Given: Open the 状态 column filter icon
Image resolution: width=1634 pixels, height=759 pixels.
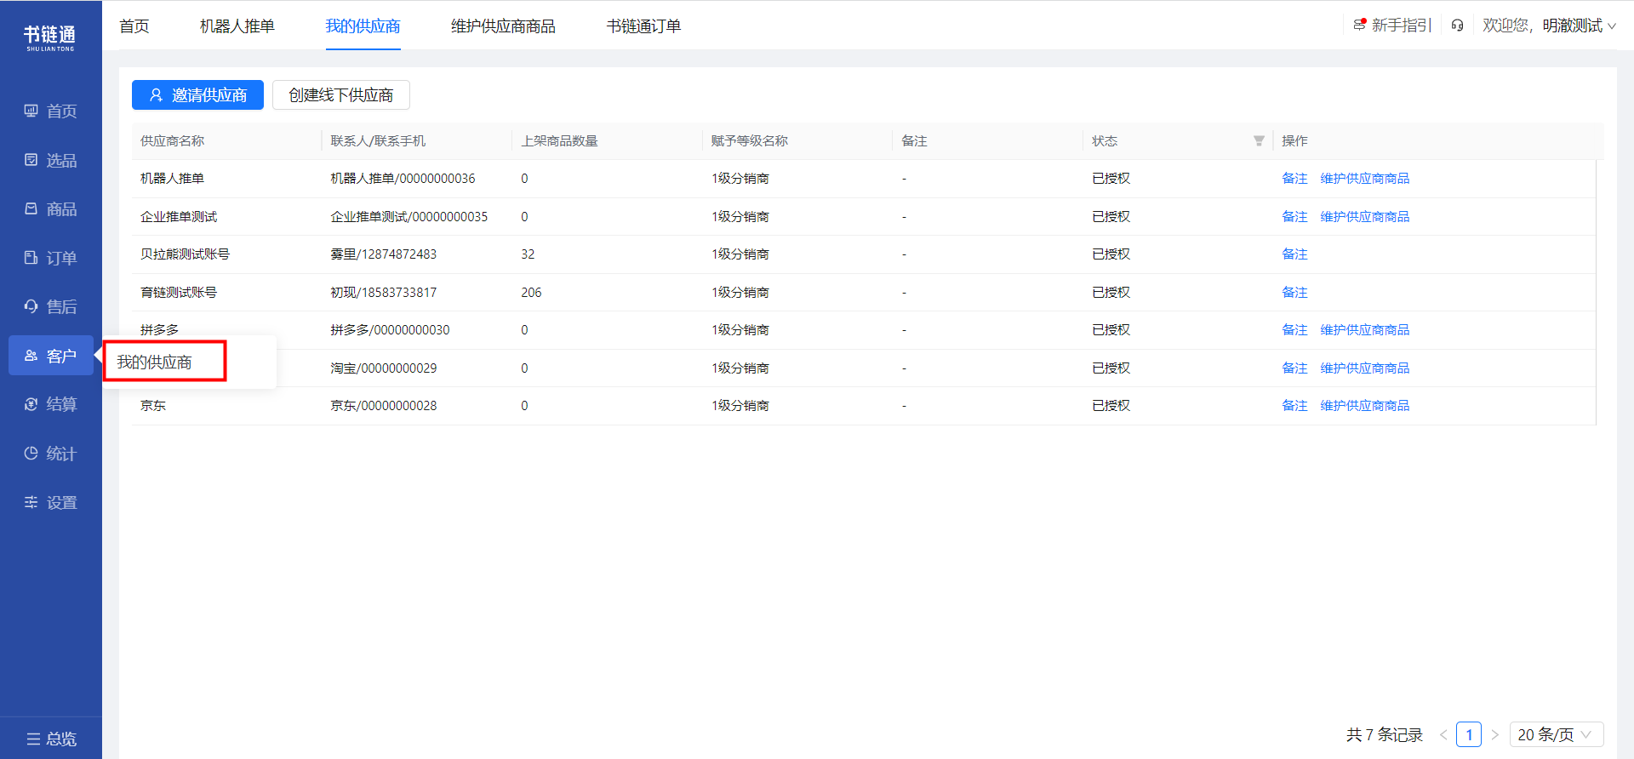Looking at the screenshot, I should click(x=1259, y=141).
